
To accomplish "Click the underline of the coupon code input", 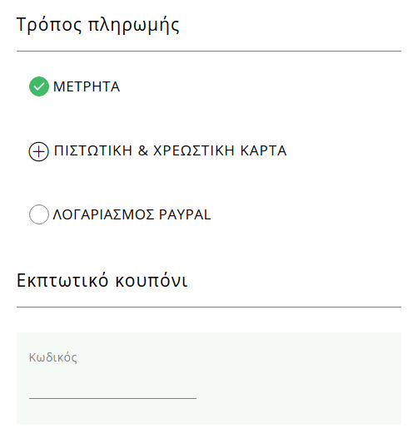I will pos(112,398).
